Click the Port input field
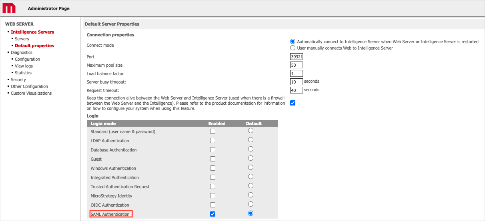Screen dimensions: 485x221 [x=296, y=57]
